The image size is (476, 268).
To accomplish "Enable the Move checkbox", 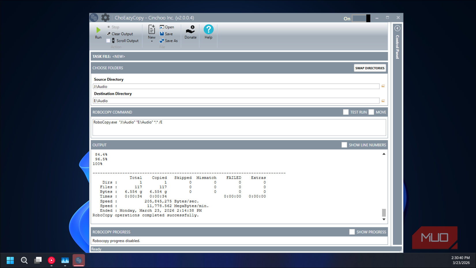I will [371, 112].
